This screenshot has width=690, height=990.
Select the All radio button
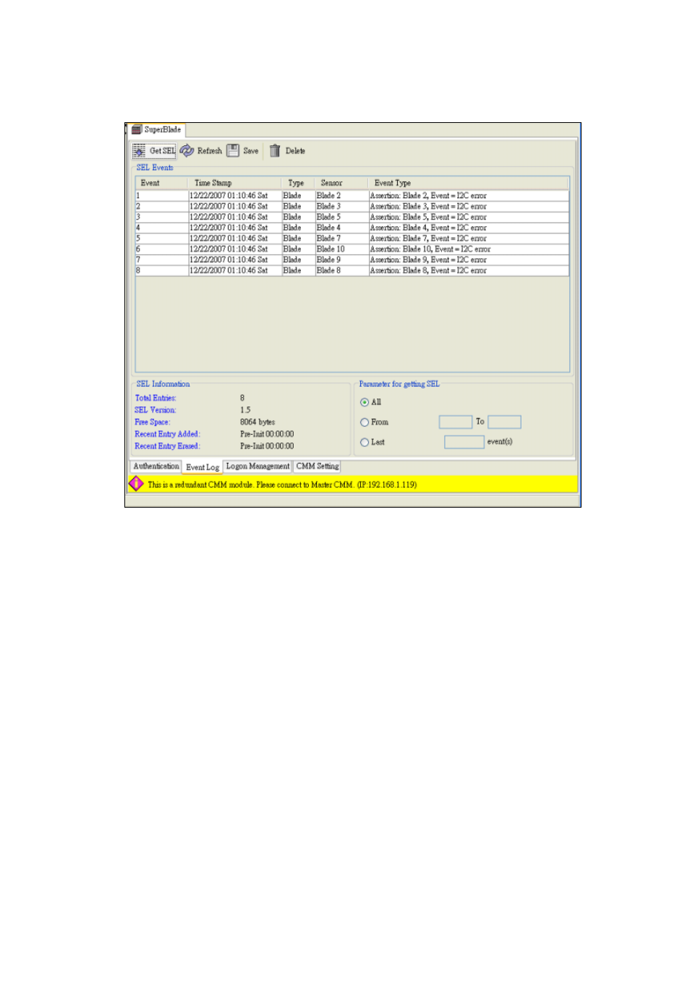click(365, 402)
